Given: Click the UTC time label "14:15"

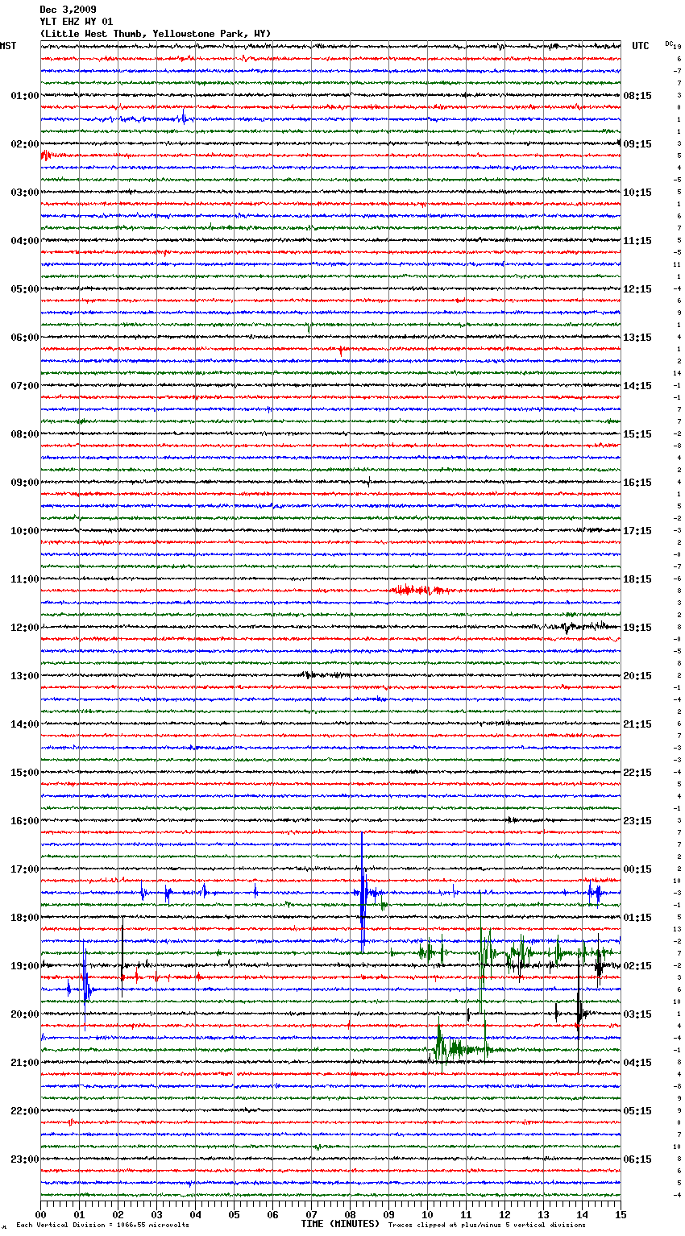Looking at the screenshot, I should [x=637, y=386].
